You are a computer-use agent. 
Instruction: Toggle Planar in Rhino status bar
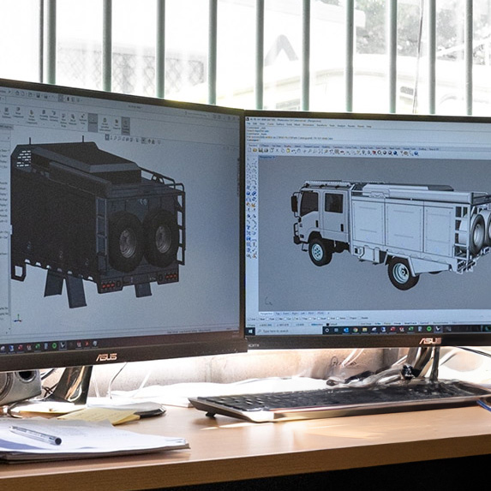click(387, 324)
